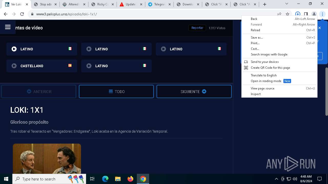
Task: Click the taskbar clock showing 4:48 AM
Action: pos(306,179)
